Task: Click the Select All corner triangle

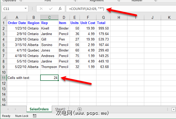Action: (3, 18)
